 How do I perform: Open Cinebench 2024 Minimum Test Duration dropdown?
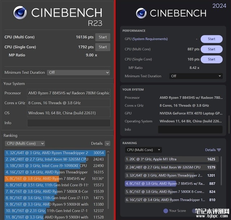point(196,76)
